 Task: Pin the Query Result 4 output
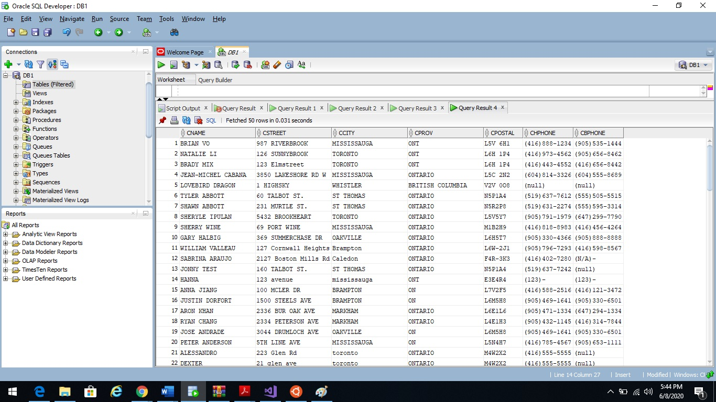[162, 120]
